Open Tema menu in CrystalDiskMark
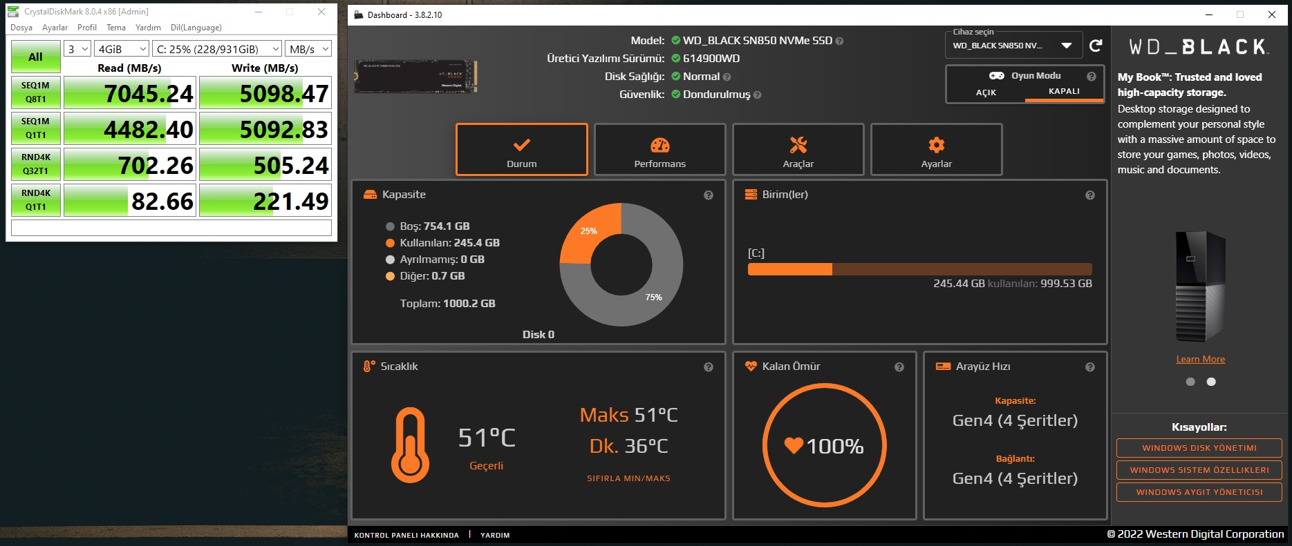Viewport: 1292px width, 546px height. (x=116, y=28)
